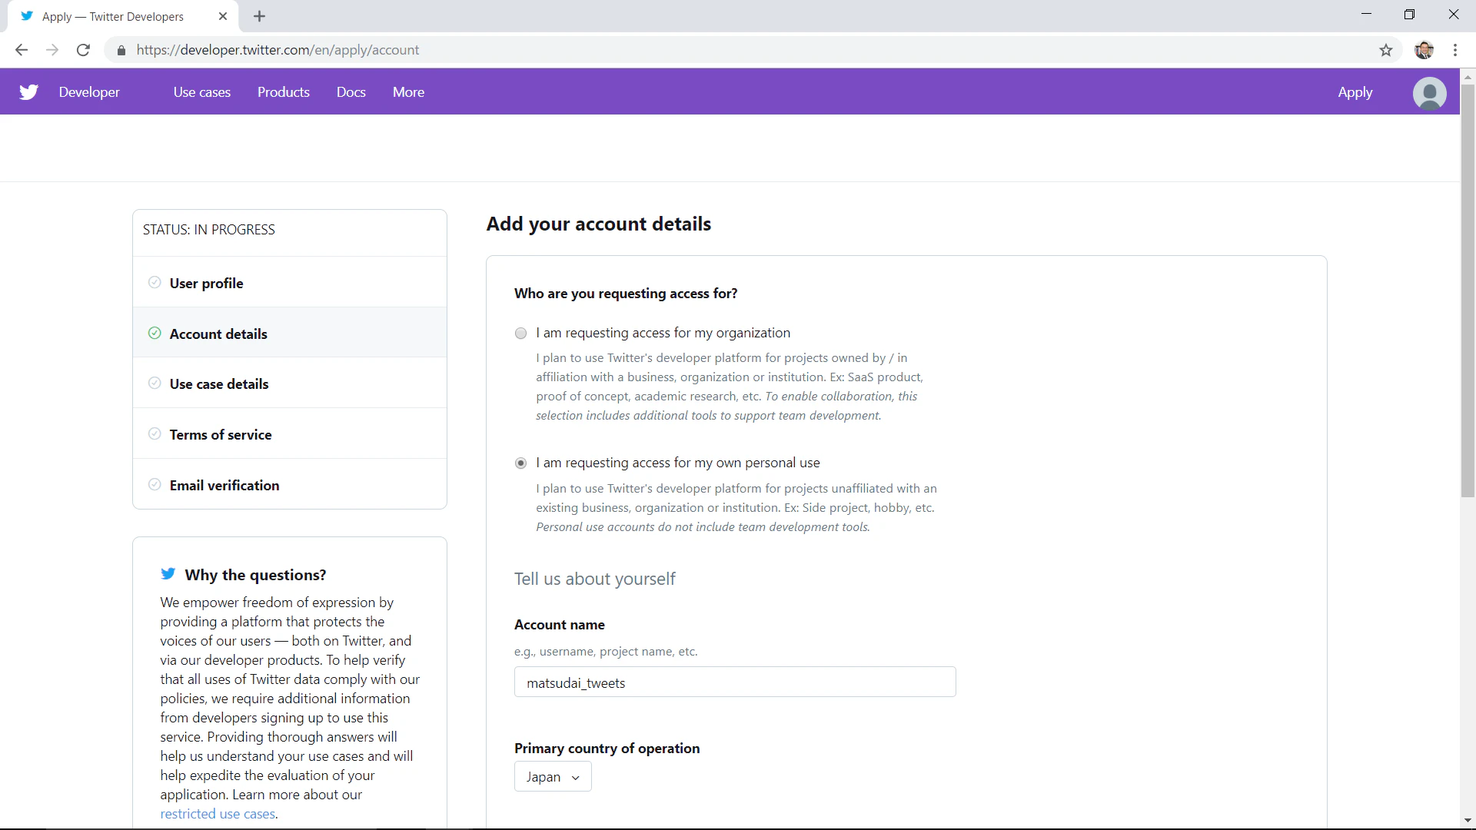
Task: Click the scrollbar up arrow
Action: click(1468, 76)
